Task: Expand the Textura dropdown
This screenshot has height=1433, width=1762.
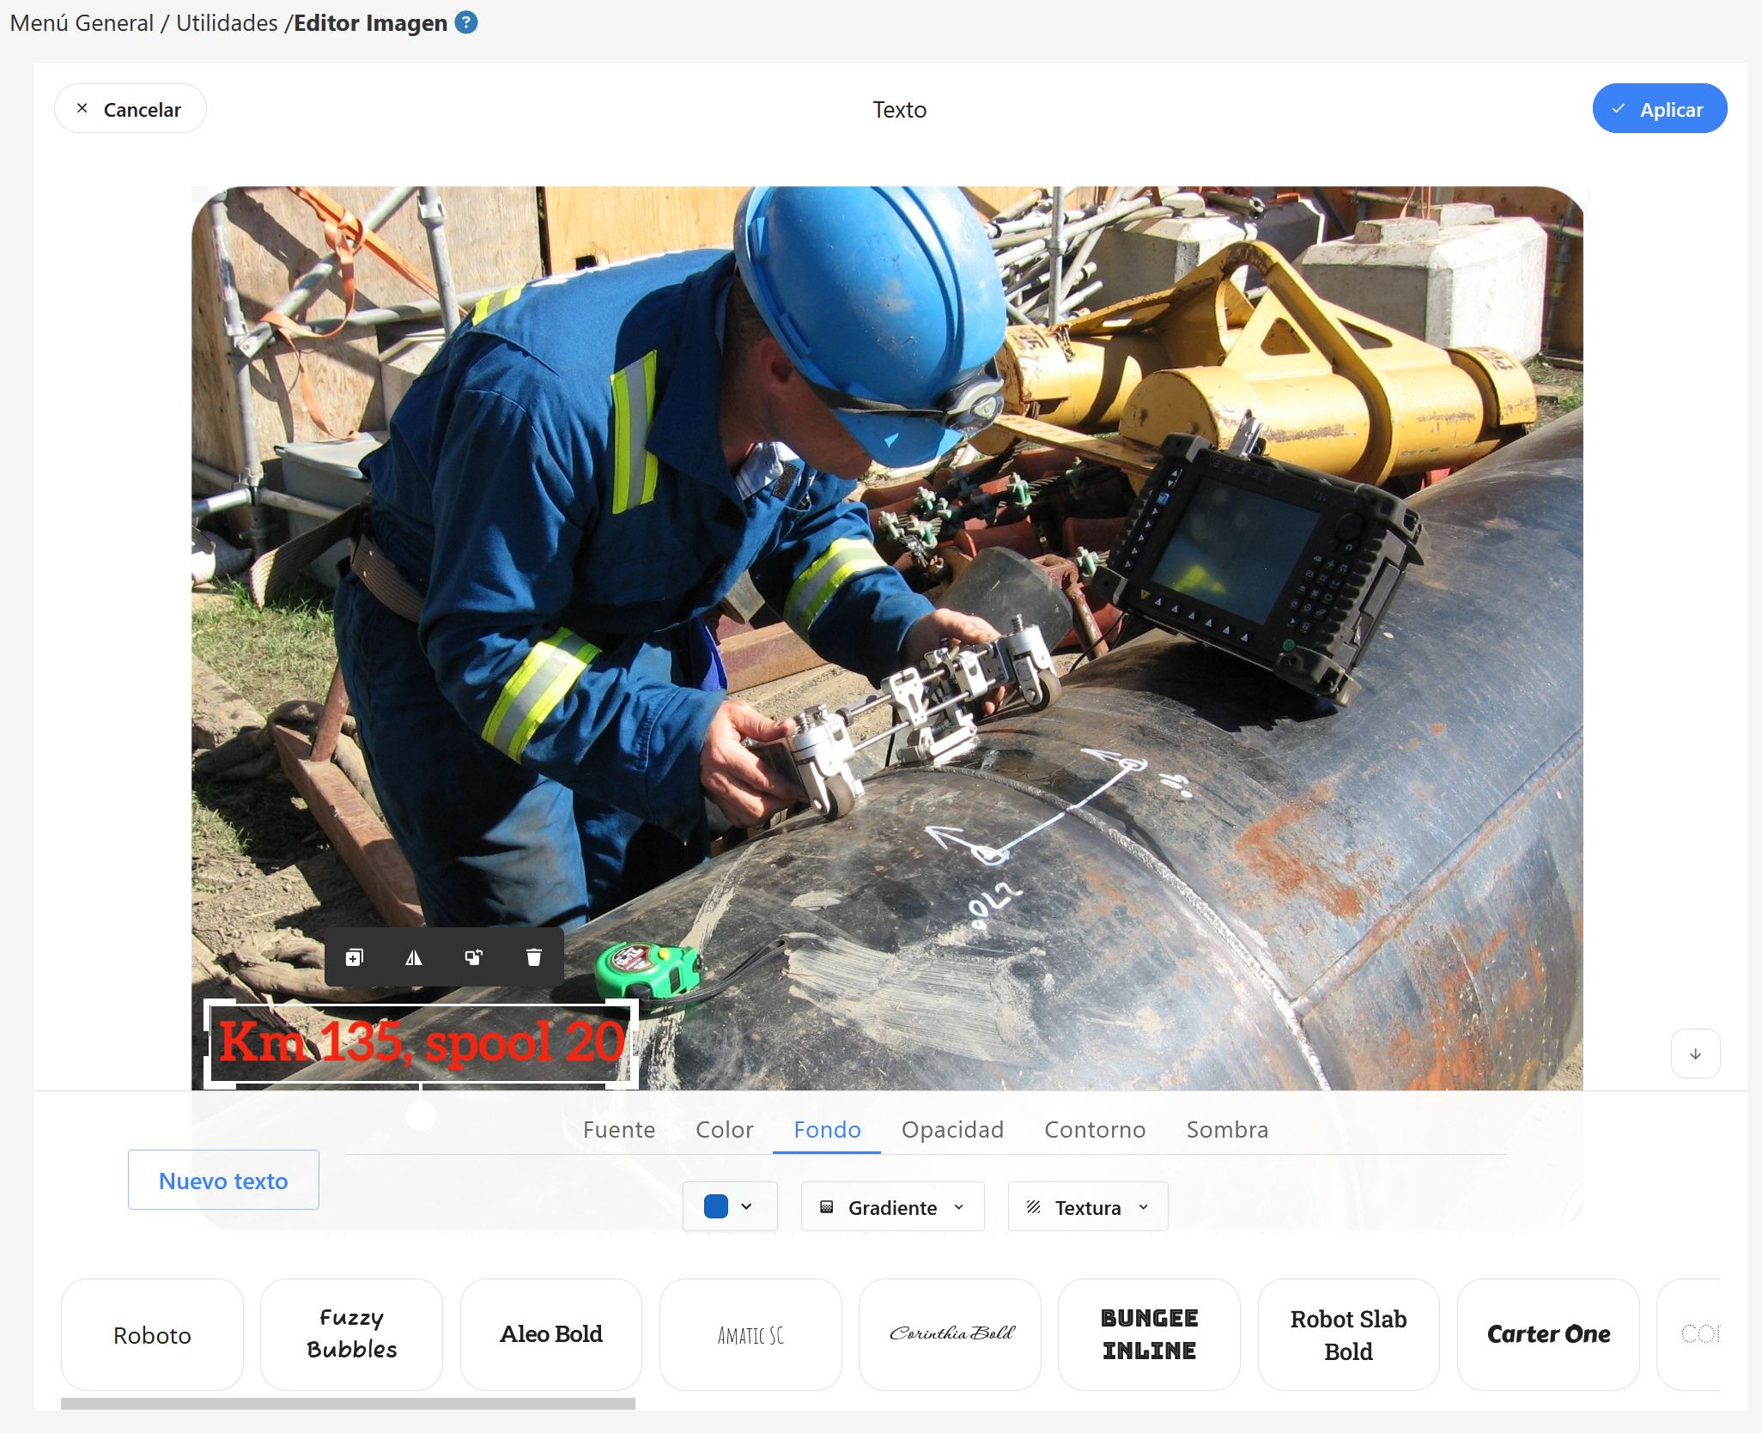Action: 1087,1207
